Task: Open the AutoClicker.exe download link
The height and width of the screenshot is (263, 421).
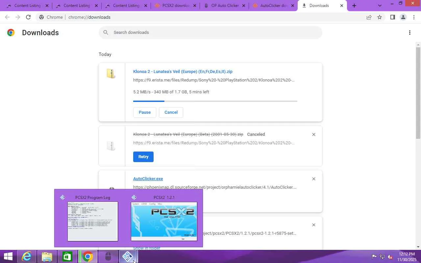Action: (148, 179)
